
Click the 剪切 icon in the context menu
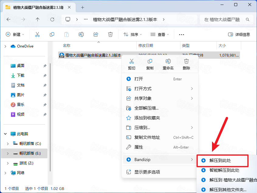[132, 61]
